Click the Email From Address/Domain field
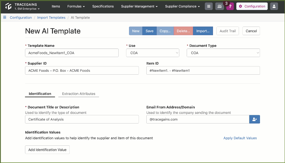This screenshot has height=163, width=285. click(x=198, y=120)
